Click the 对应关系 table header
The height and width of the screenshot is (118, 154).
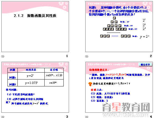(x=31, y=70)
